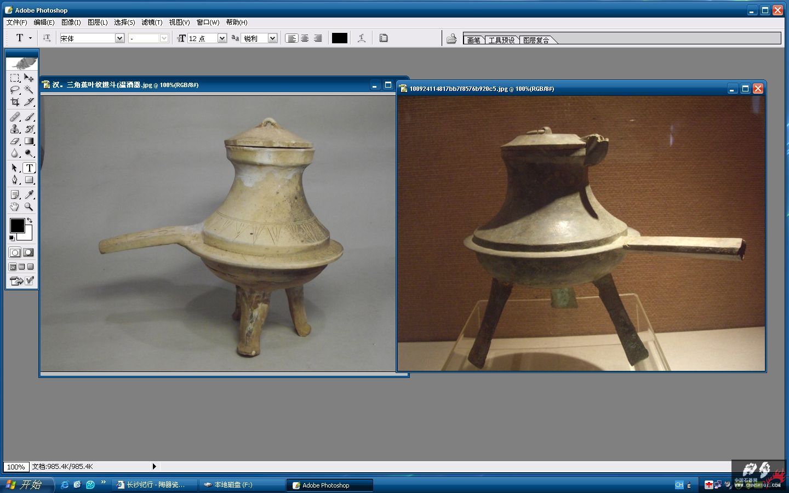This screenshot has height=493, width=789.
Task: Click the text color swatch in options bar
Action: 340,38
